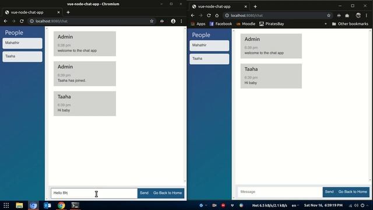Click right window address bar localhost:8080/chat

[x=278, y=16]
